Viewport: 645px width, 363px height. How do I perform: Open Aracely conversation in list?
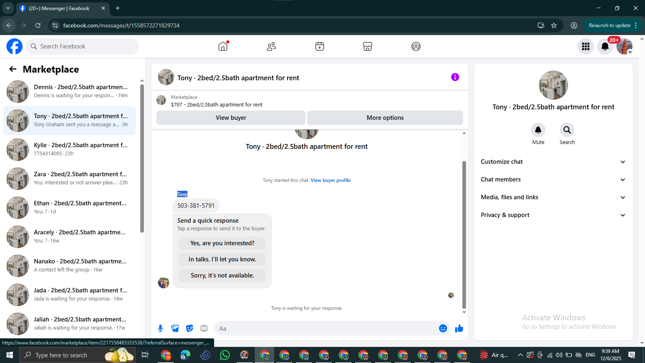click(69, 237)
